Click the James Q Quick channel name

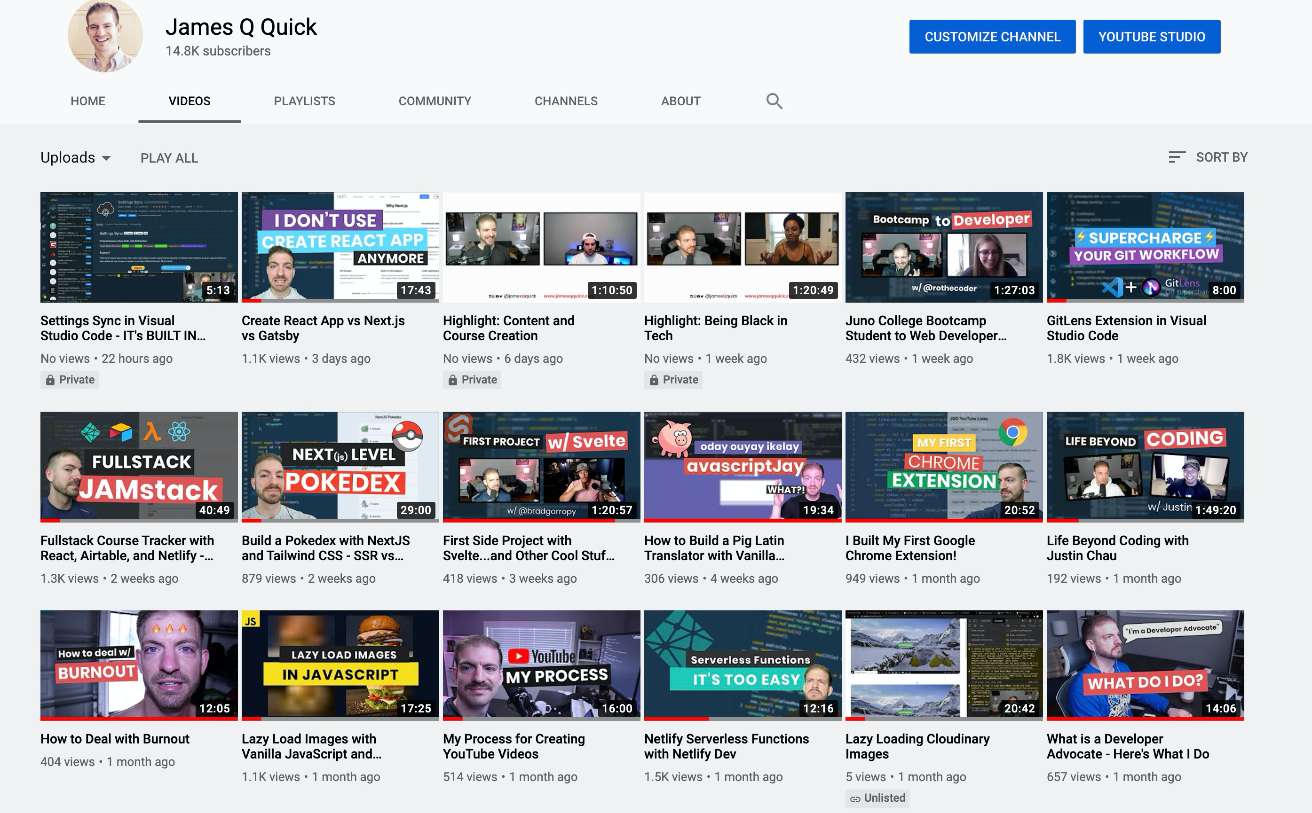coord(241,27)
